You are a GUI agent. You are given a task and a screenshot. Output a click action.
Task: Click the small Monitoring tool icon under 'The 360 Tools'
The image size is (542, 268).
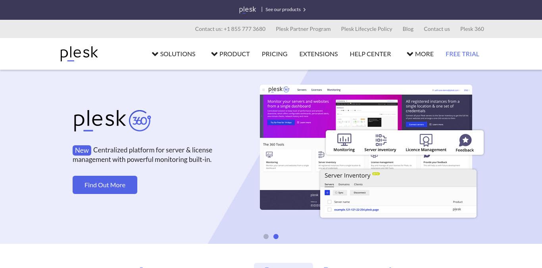[269, 155]
